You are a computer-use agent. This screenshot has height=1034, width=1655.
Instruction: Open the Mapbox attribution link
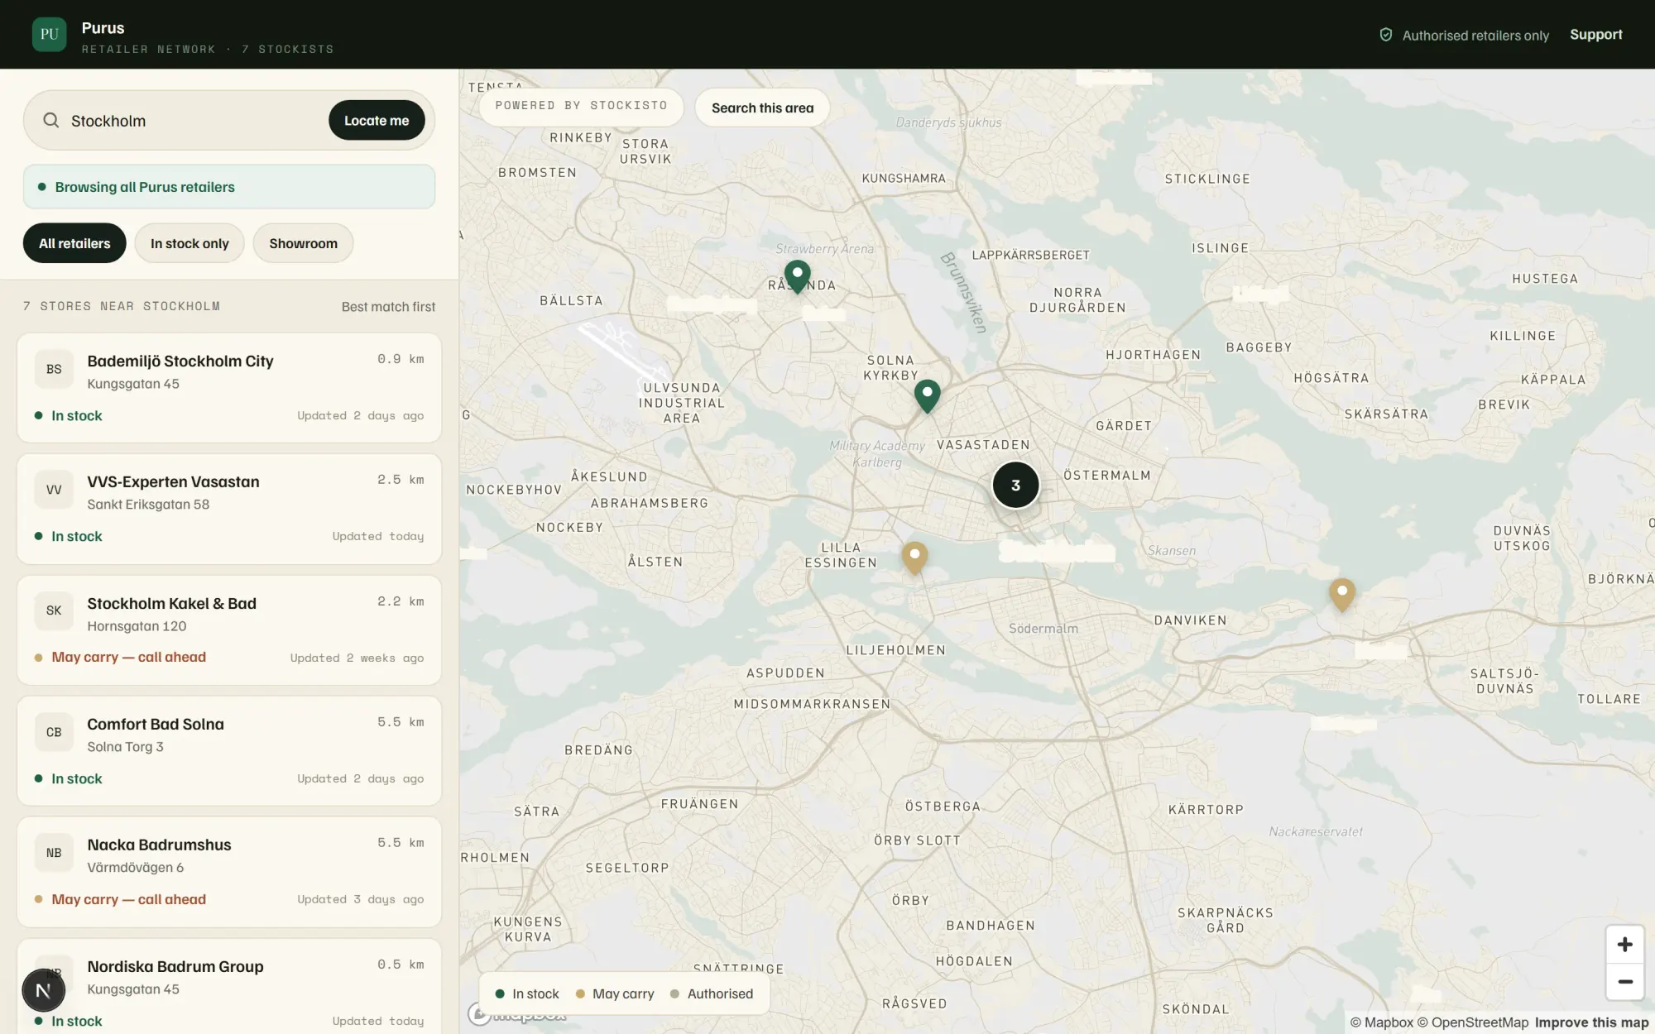coord(1382,1022)
